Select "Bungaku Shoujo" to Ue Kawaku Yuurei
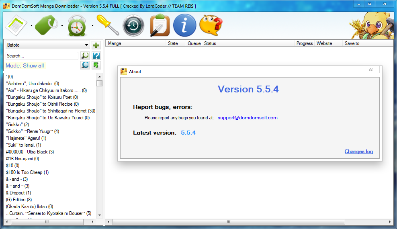The width and height of the screenshot is (397, 229). coord(47,118)
